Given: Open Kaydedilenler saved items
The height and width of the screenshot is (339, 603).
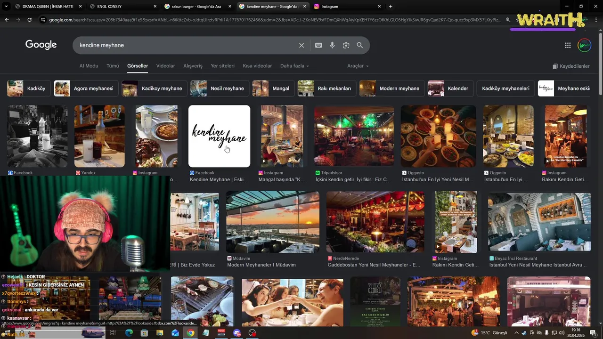Looking at the screenshot, I should (571, 66).
